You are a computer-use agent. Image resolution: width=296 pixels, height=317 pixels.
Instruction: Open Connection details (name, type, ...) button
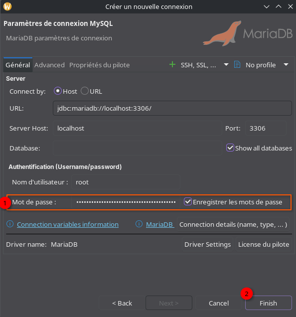(233, 224)
